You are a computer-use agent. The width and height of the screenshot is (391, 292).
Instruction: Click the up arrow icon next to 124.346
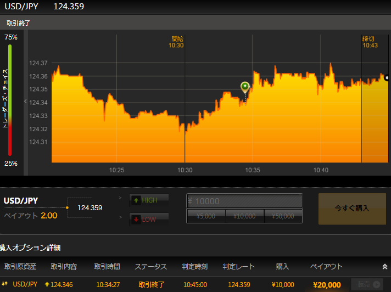pos(47,284)
